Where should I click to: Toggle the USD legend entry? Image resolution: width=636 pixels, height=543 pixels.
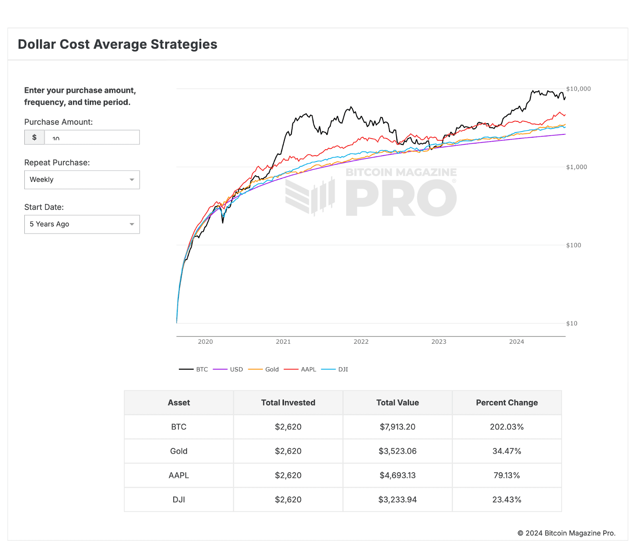[228, 369]
